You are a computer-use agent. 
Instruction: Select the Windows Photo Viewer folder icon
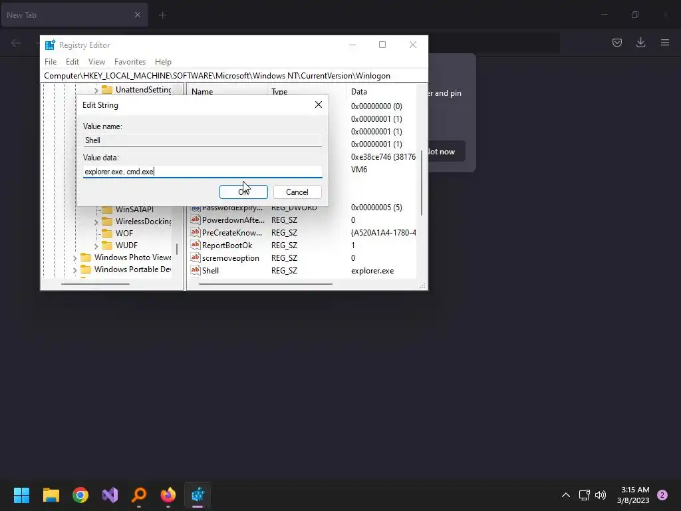[86, 257]
